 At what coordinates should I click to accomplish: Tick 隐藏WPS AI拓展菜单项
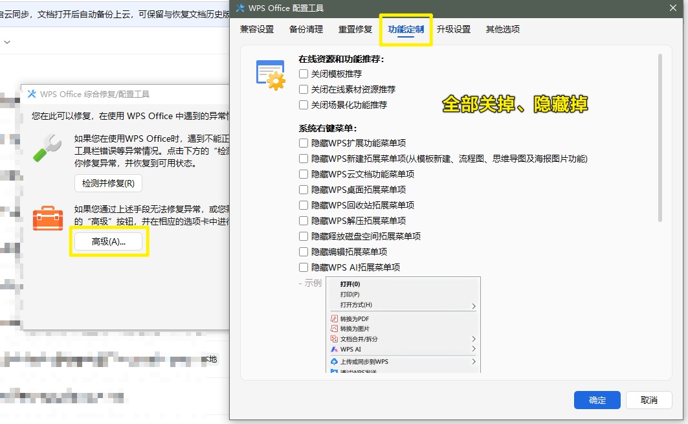point(303,267)
